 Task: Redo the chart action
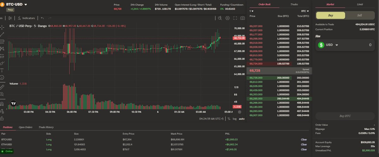50,18
